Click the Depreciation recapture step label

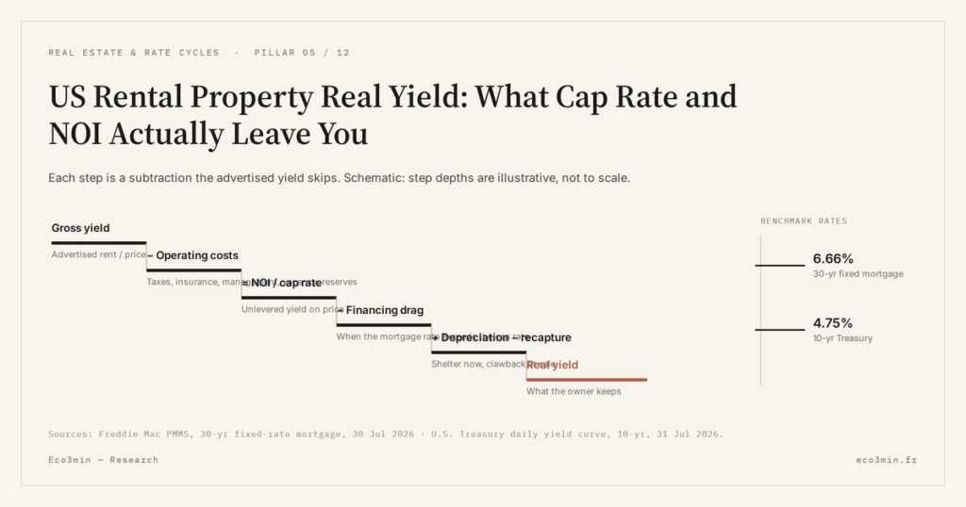(502, 337)
